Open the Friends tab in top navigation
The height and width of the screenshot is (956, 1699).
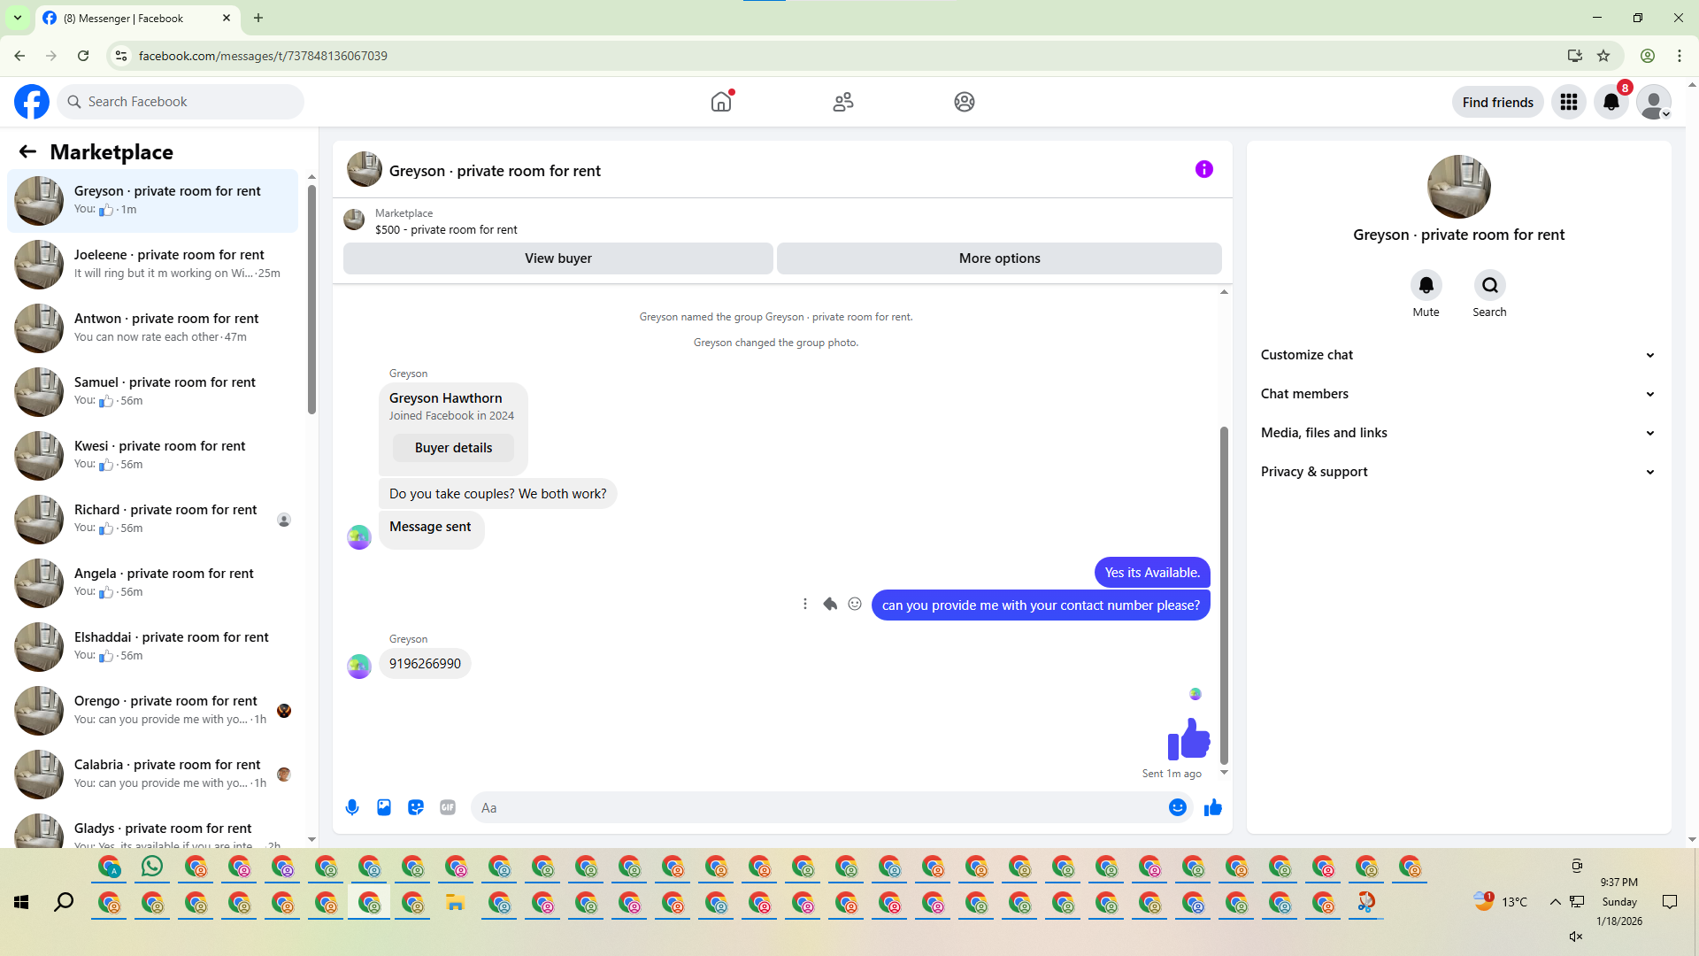[843, 102]
